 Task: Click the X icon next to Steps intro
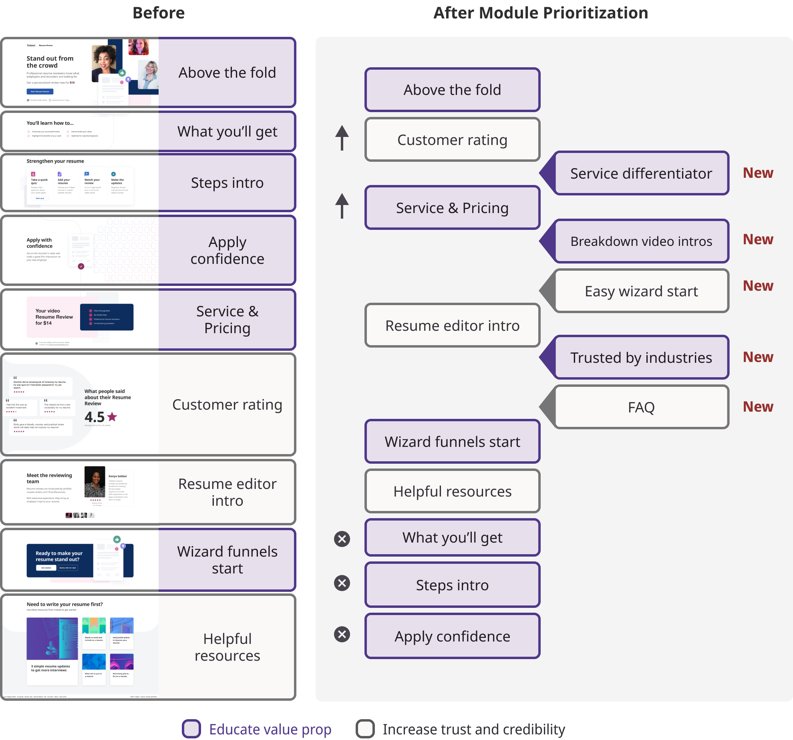[342, 583]
